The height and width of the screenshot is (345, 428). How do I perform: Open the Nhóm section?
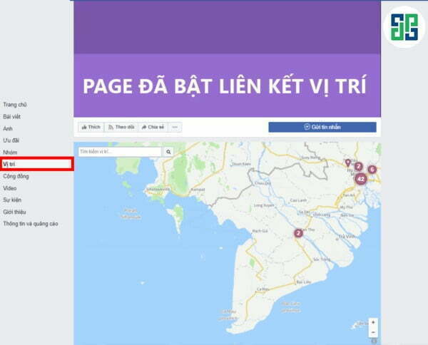(10, 153)
